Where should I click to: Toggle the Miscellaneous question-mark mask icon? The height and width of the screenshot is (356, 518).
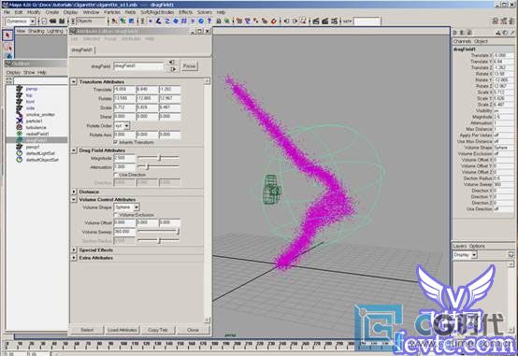[x=209, y=21]
